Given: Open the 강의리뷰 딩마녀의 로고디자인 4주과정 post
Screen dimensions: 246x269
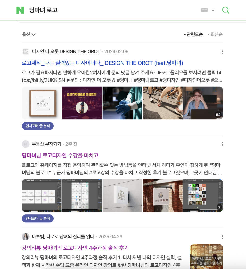Looking at the screenshot, I should [x=75, y=248].
